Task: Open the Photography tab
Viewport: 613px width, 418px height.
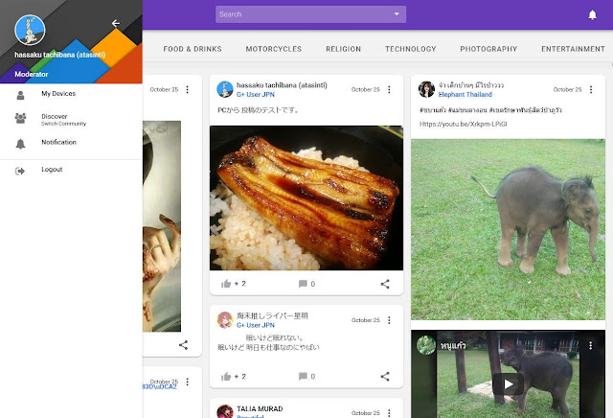Action: point(488,49)
